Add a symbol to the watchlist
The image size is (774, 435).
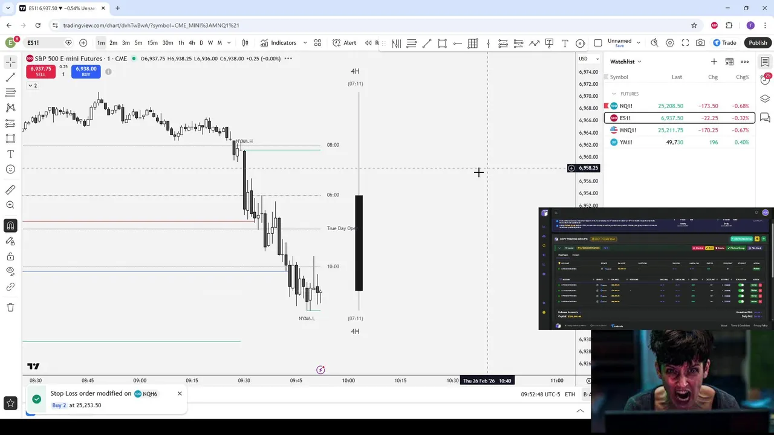click(714, 62)
